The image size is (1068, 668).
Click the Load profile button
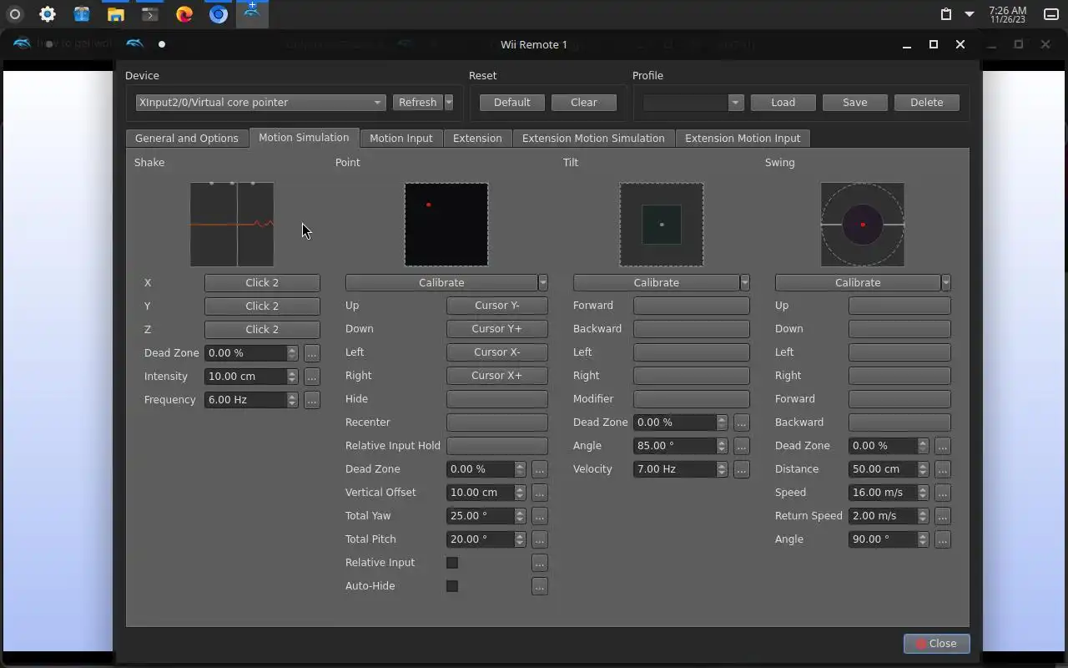(x=783, y=102)
